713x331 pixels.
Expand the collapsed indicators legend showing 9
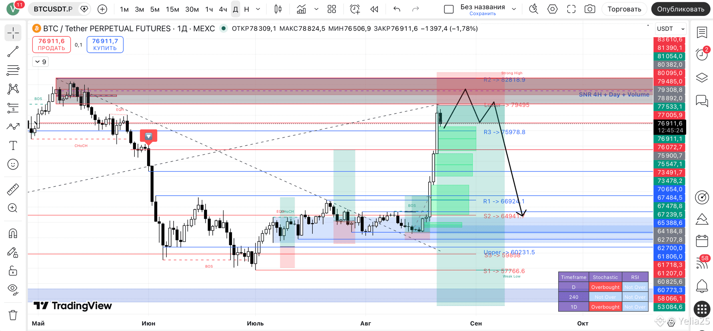coord(40,62)
